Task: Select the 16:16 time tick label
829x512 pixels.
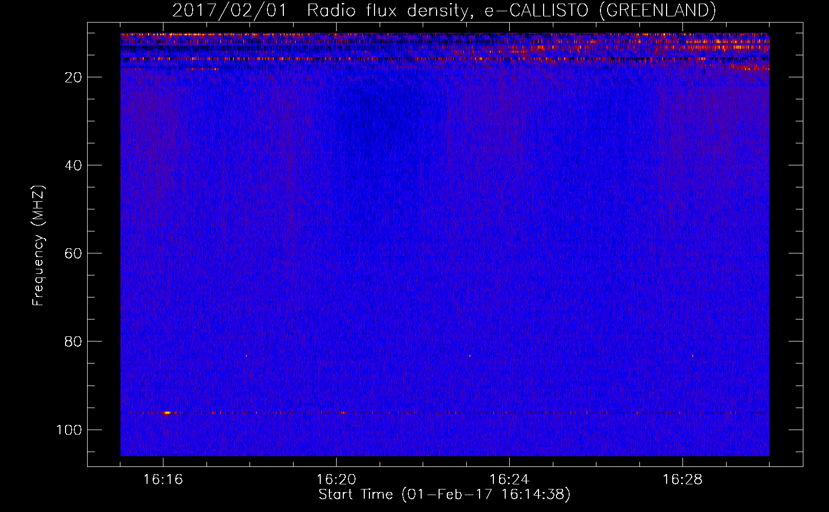Action: (163, 480)
